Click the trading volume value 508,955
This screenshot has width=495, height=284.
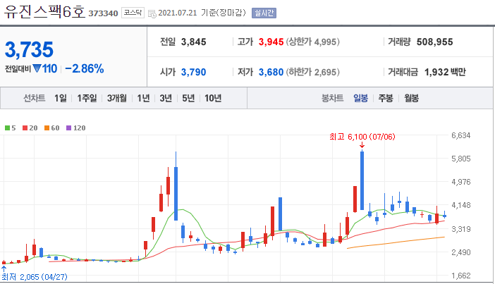(x=434, y=42)
